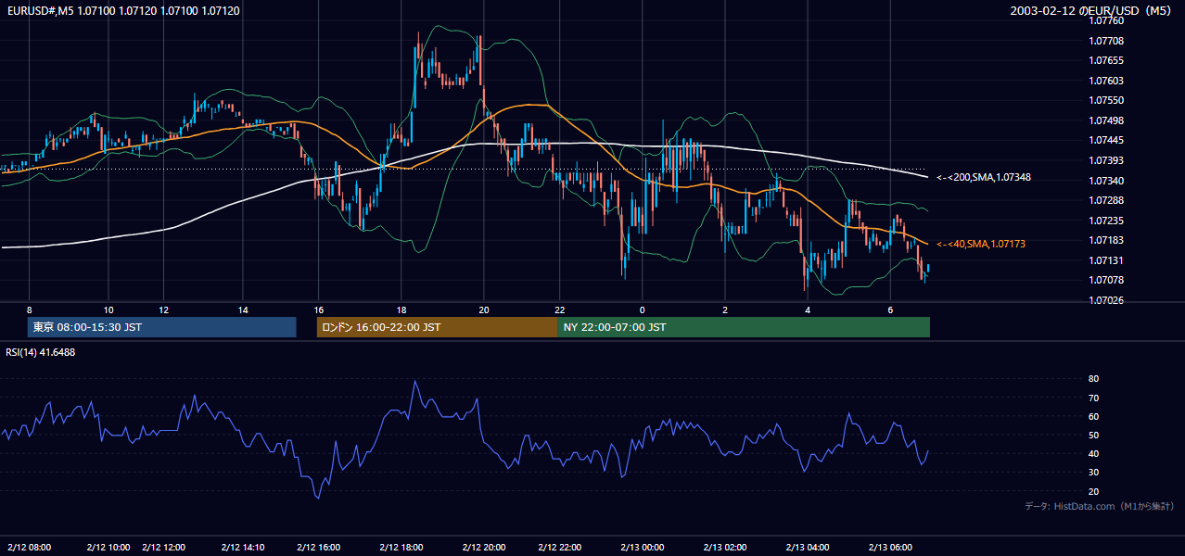This screenshot has width=1185, height=556.
Task: Click hour tick 0 under the price chart
Action: [643, 310]
